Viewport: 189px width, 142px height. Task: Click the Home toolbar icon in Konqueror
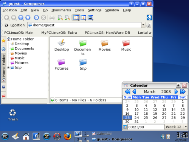28,17
